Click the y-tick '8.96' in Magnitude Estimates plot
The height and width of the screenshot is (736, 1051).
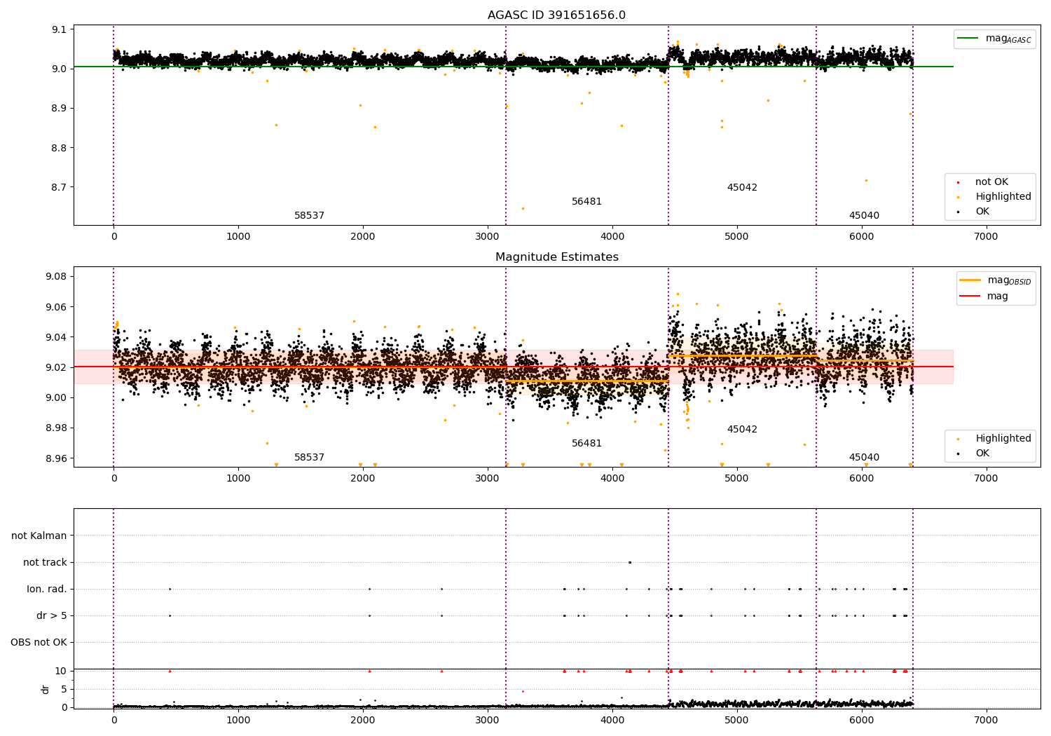(x=56, y=458)
